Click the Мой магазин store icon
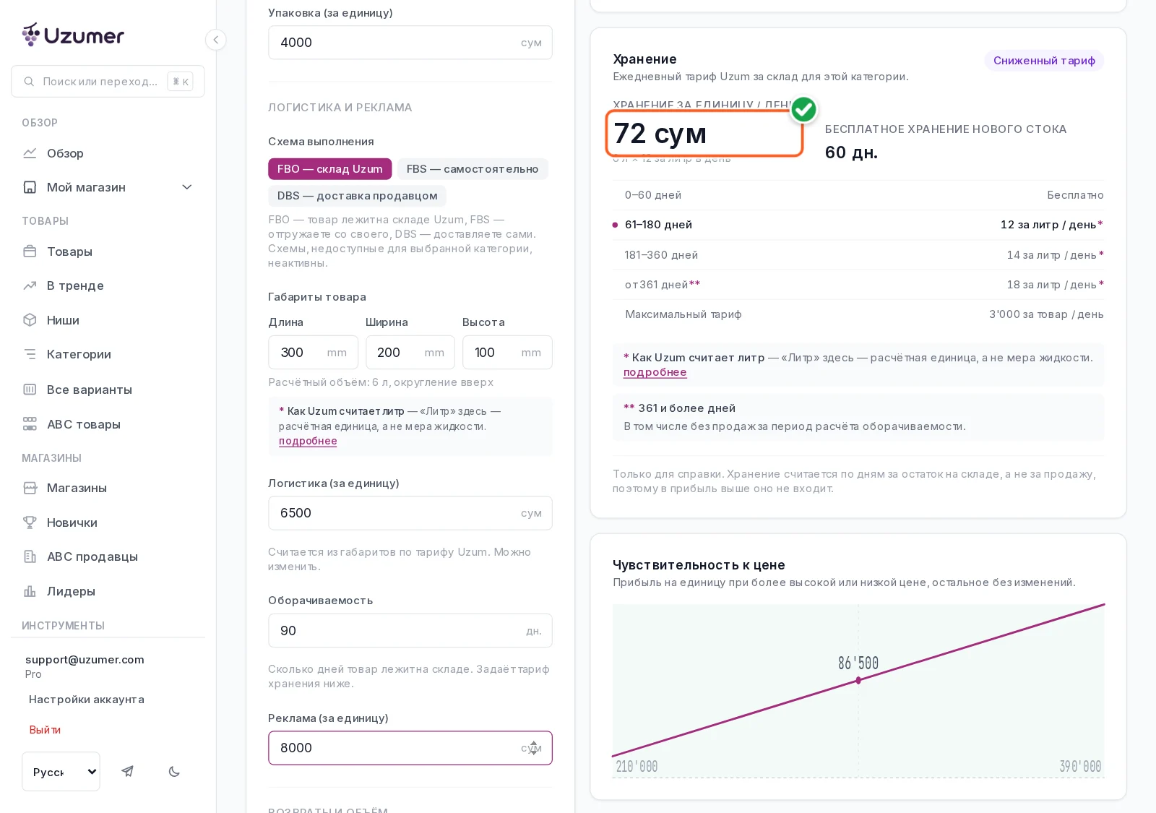The width and height of the screenshot is (1156, 813). pos(30,187)
